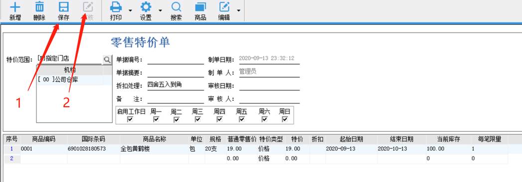Click the 单据摘要 input field
Image resolution: width=522 pixels, height=182 pixels.
tap(175, 72)
